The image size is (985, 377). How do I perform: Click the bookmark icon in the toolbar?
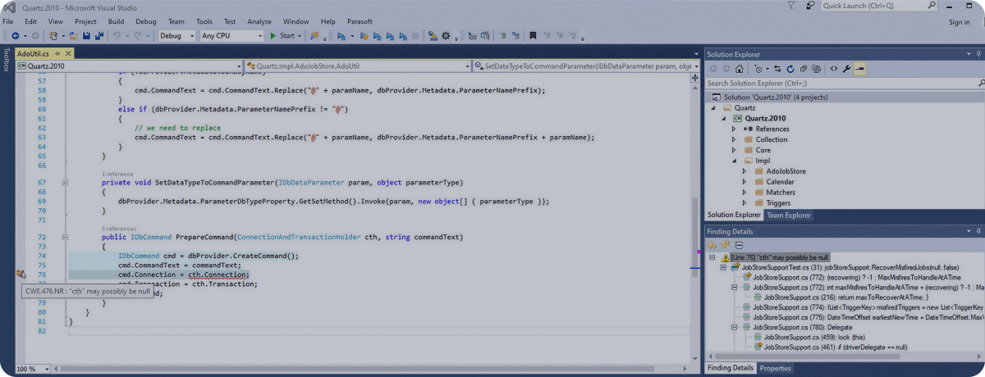pyautogui.click(x=533, y=36)
